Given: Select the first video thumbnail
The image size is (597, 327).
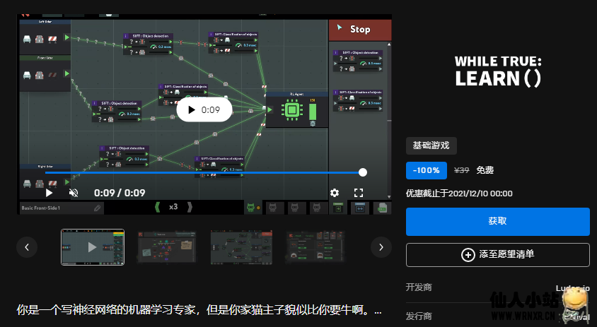Looking at the screenshot, I should point(93,247).
